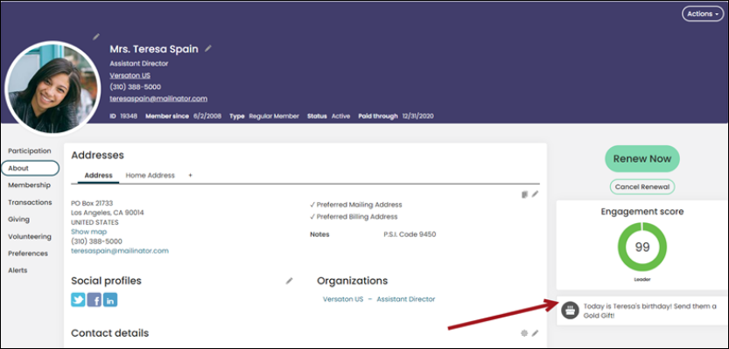Click the header phone number (310) 388-5000
The width and height of the screenshot is (729, 349).
coord(136,87)
